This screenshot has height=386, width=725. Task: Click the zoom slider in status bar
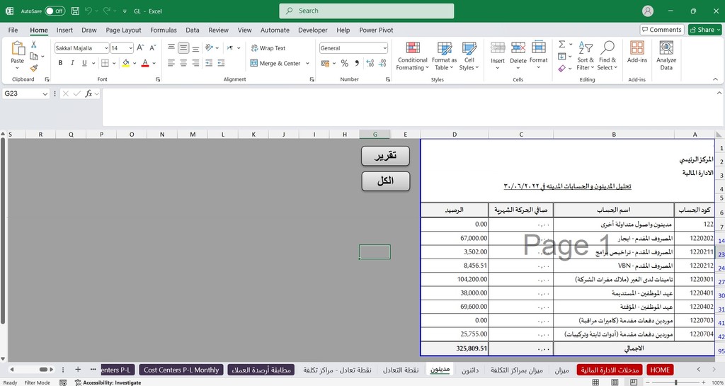click(675, 382)
